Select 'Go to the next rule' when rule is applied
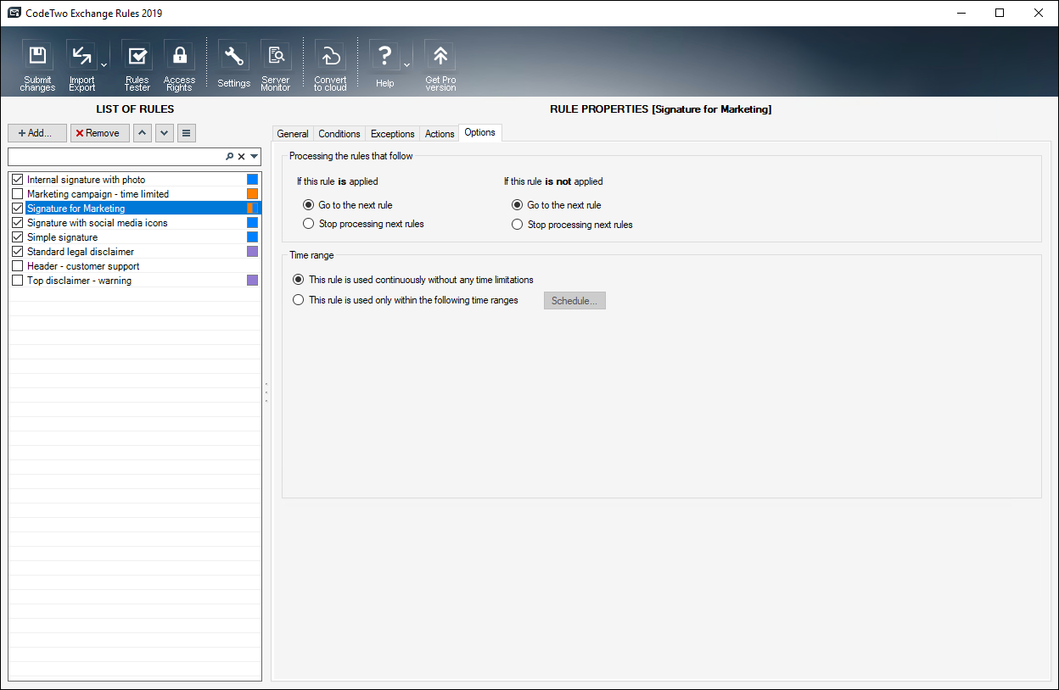 [309, 205]
